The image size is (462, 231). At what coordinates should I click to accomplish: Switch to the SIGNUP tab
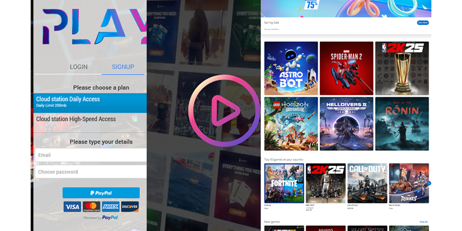(x=123, y=67)
